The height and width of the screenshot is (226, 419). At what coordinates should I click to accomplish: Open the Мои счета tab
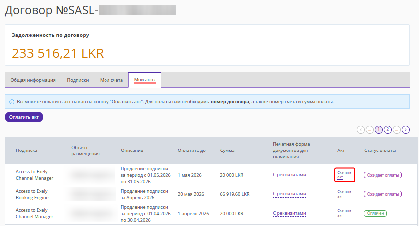(111, 80)
